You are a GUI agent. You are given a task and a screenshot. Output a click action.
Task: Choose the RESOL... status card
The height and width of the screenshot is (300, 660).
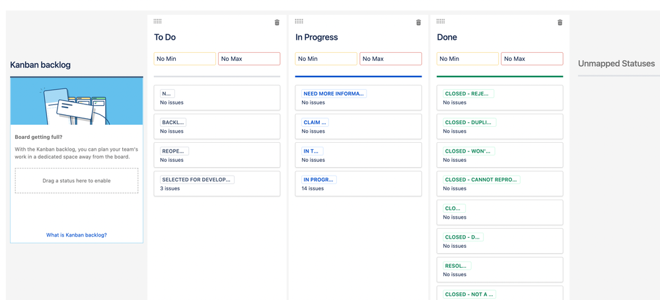[499, 270]
